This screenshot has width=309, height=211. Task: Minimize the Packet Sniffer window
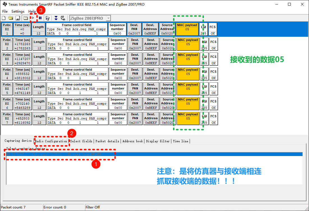point(277,4)
